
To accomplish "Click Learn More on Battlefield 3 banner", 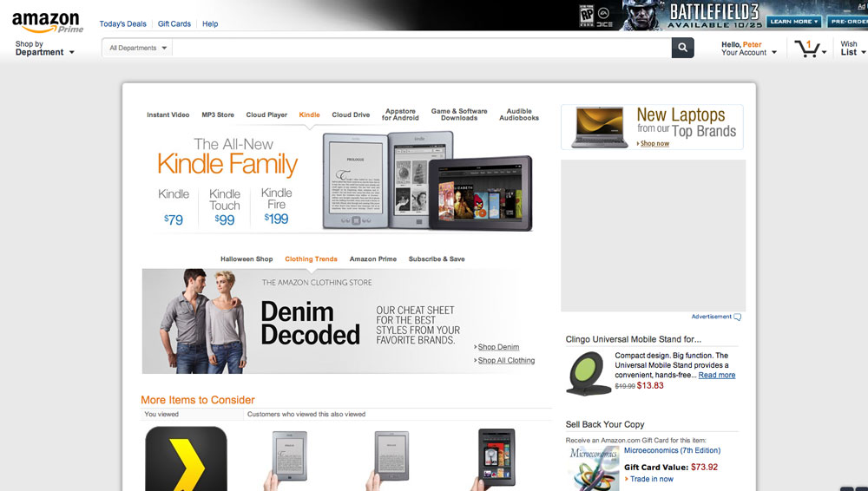I will pos(794,22).
